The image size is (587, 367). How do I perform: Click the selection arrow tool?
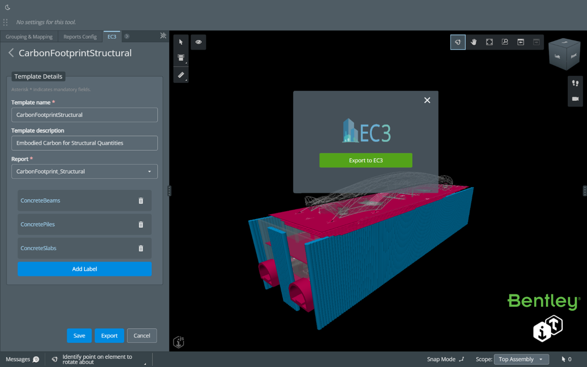(x=181, y=41)
